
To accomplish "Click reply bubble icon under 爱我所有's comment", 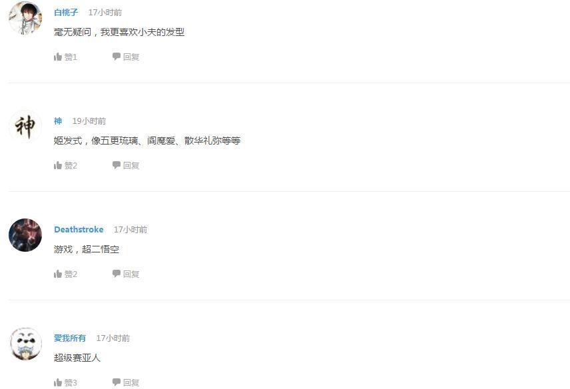I will (x=117, y=382).
